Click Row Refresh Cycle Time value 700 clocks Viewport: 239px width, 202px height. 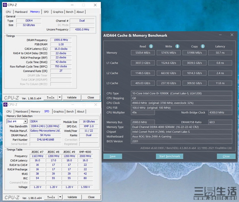(61, 66)
